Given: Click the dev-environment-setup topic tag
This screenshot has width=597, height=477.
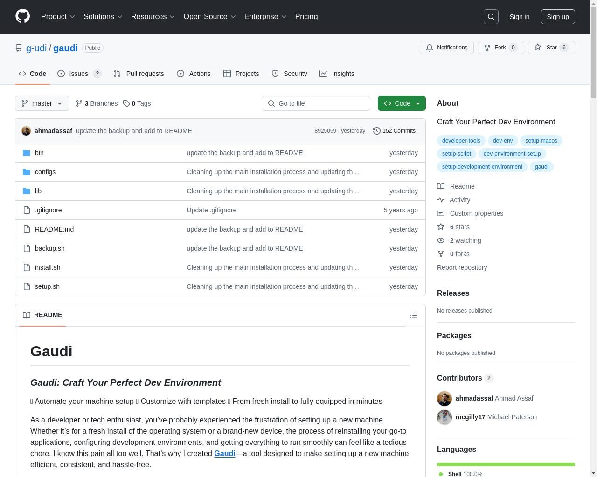Looking at the screenshot, I should click(512, 154).
